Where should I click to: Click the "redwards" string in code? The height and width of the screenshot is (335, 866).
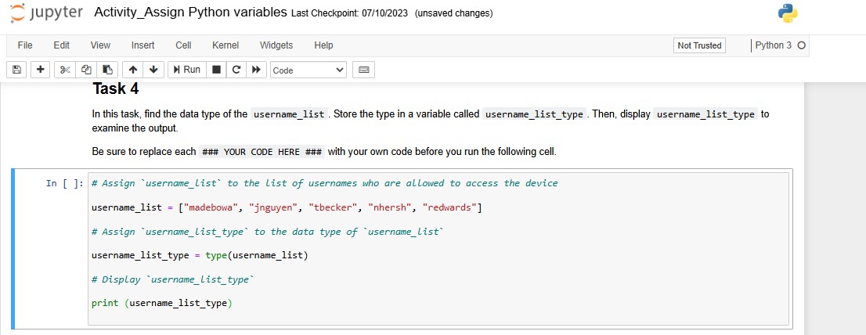[x=449, y=207]
